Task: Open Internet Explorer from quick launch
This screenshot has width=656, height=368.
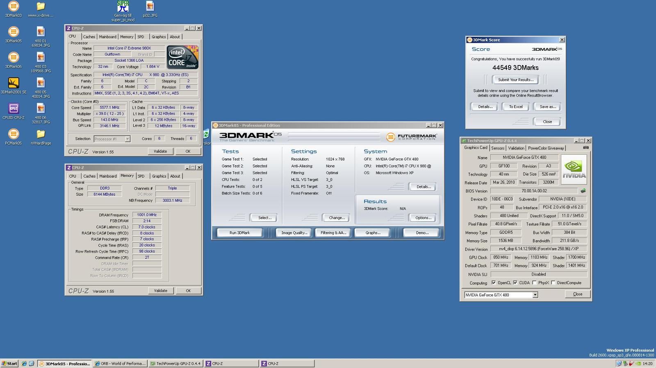Action: pos(24,363)
